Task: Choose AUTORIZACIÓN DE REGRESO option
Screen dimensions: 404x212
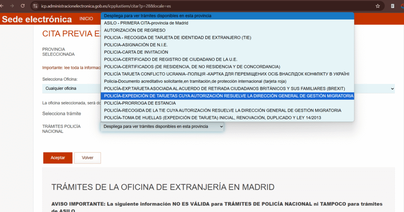Action: click(x=135, y=30)
